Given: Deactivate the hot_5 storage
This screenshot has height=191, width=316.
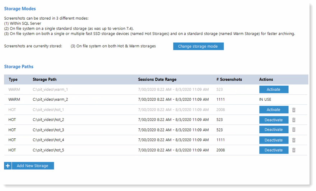Looking at the screenshot, I should [x=274, y=150].
